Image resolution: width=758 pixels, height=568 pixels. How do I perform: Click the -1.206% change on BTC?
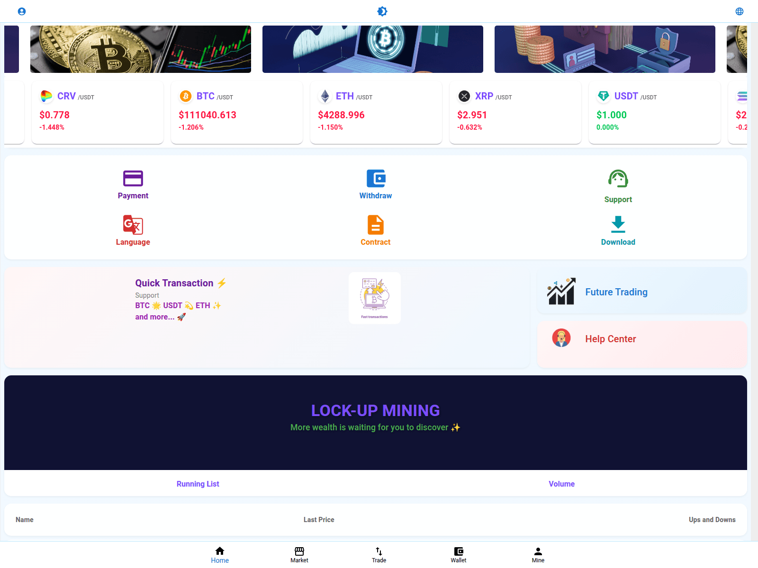[x=191, y=127]
